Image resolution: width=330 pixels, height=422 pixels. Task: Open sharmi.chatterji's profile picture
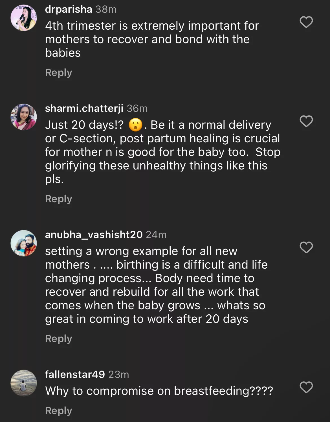pos(24,117)
